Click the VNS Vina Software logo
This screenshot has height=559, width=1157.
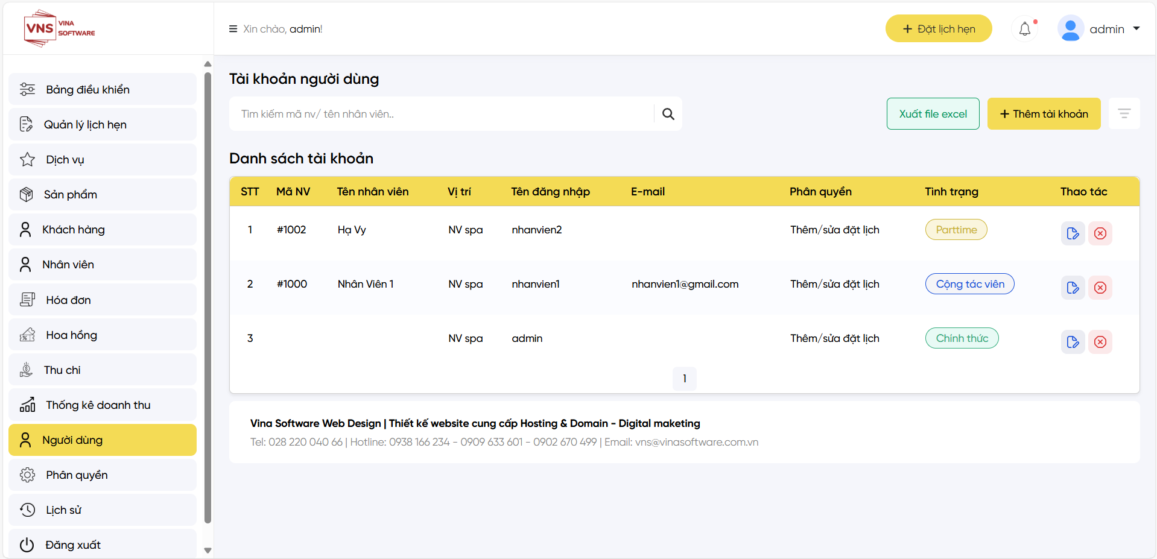(60, 28)
